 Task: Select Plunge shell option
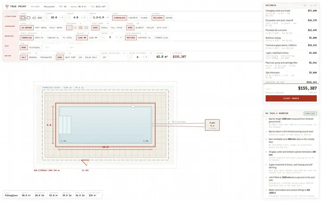(x=144, y=18)
